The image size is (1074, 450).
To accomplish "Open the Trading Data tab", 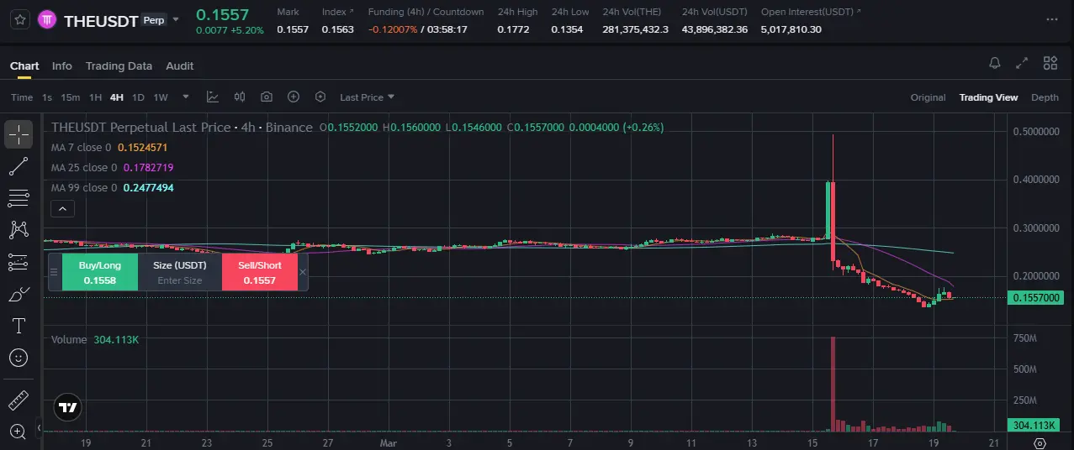I will coord(119,65).
